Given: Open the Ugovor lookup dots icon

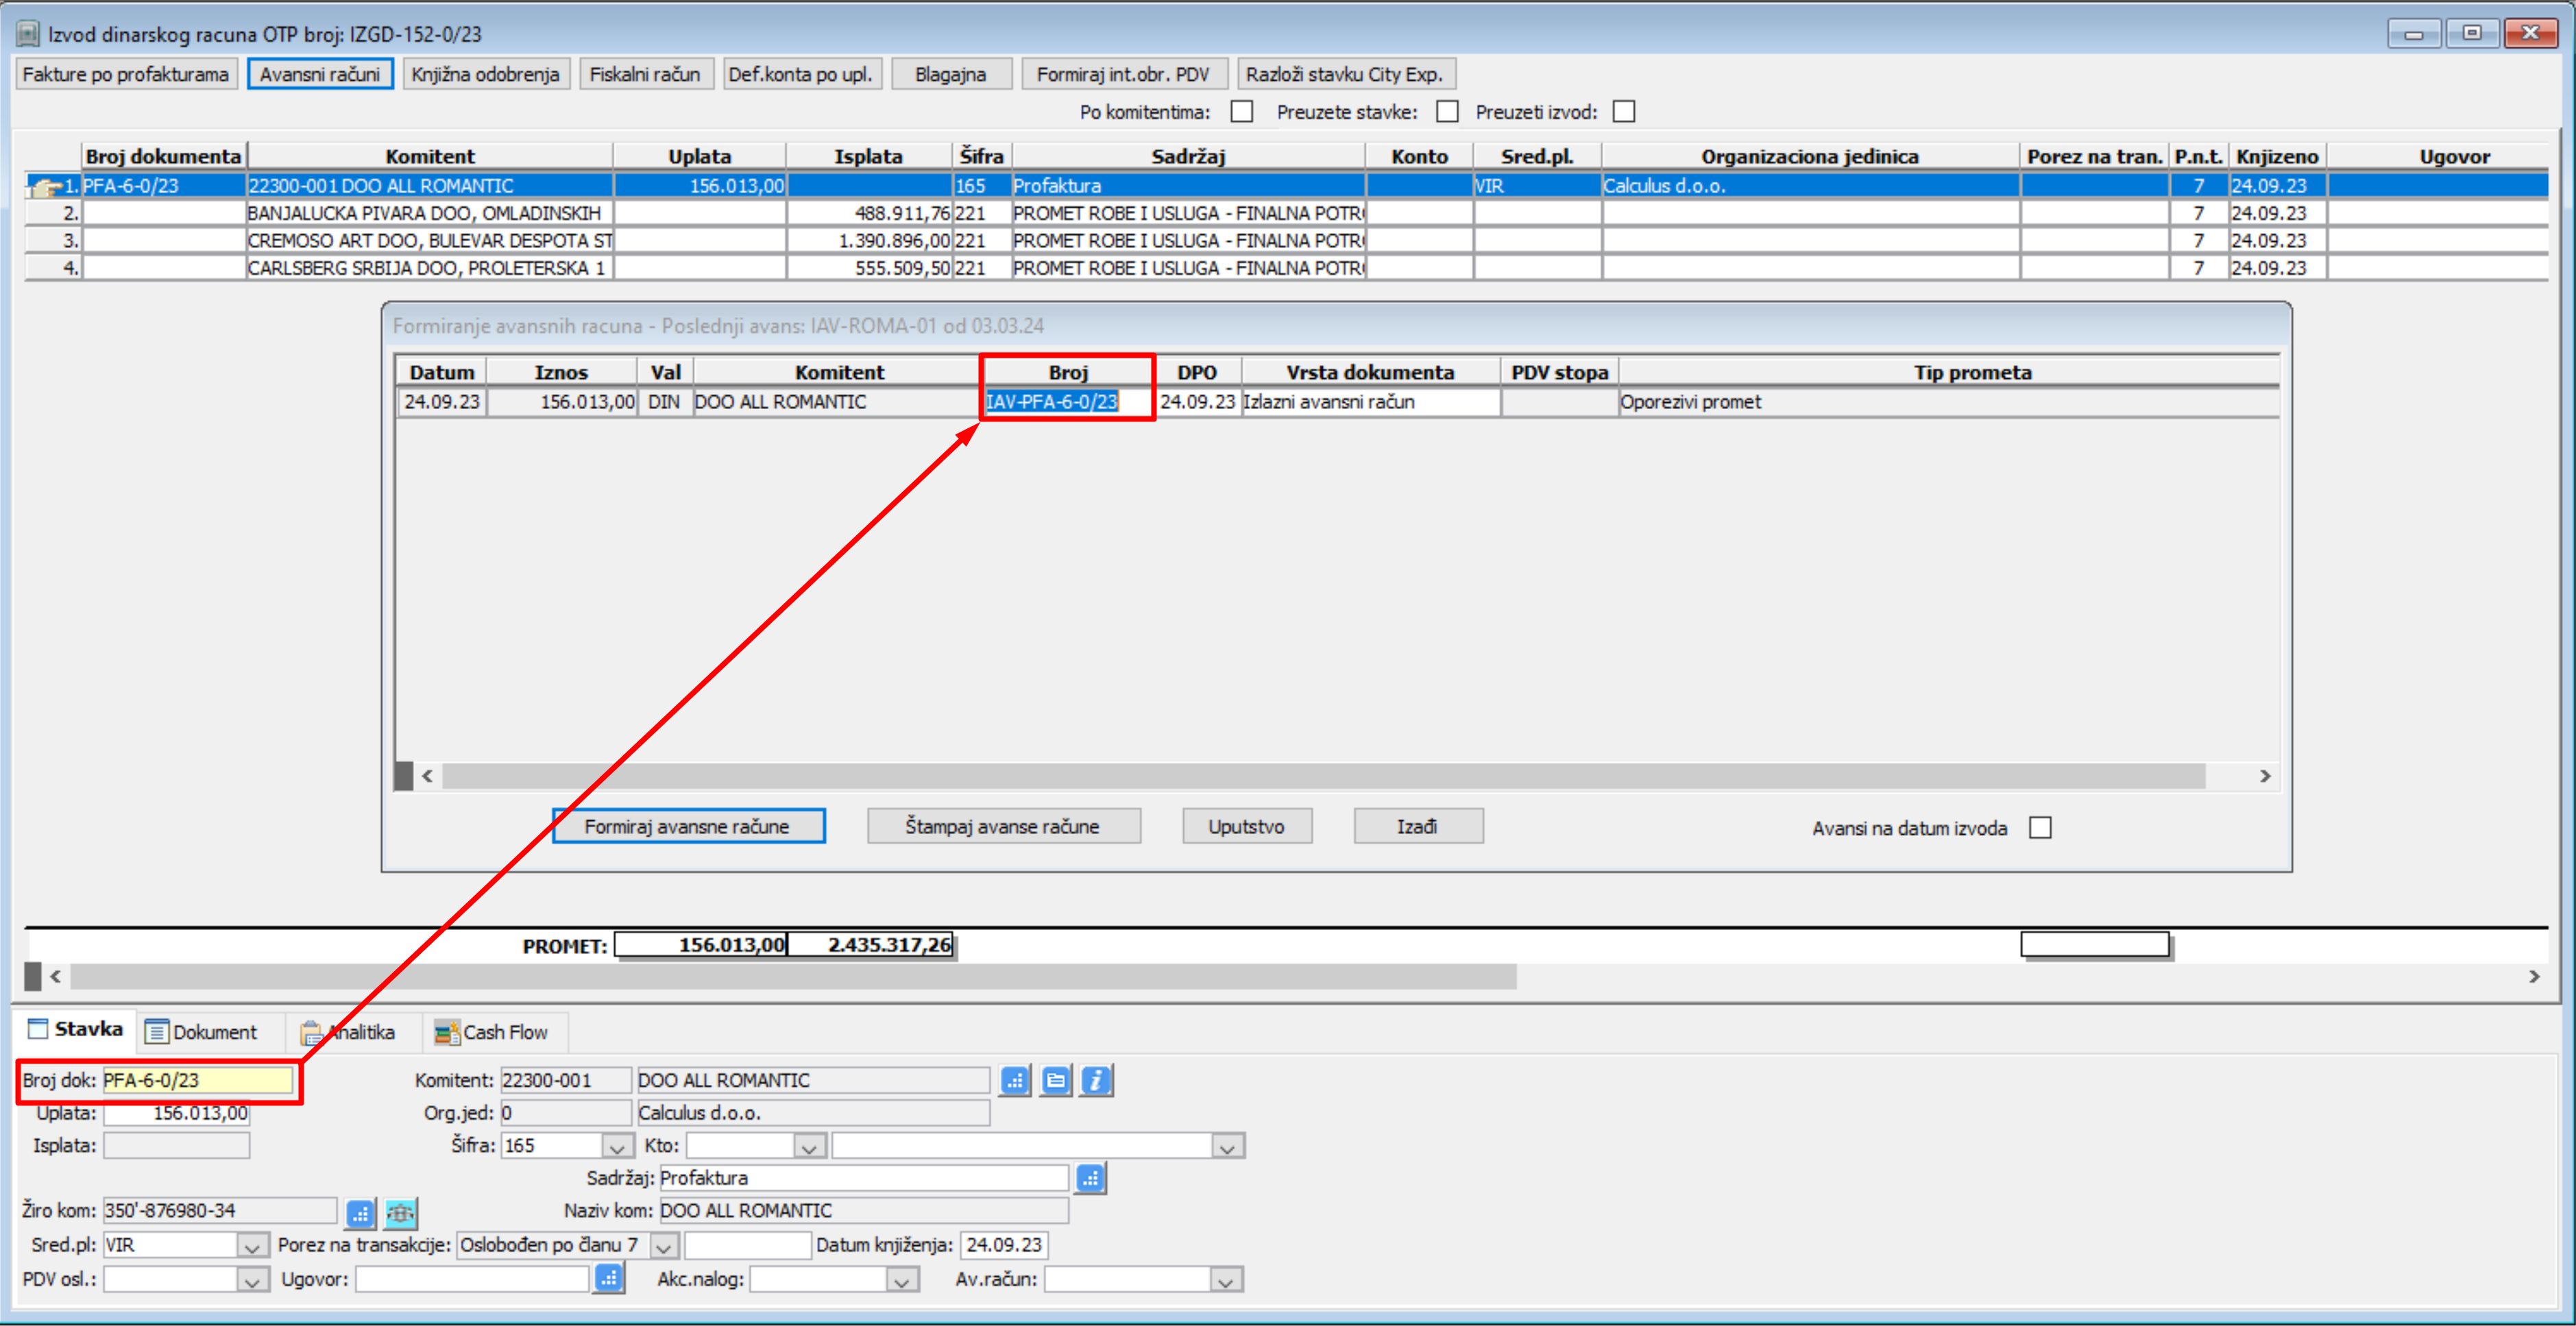Looking at the screenshot, I should point(608,1278).
